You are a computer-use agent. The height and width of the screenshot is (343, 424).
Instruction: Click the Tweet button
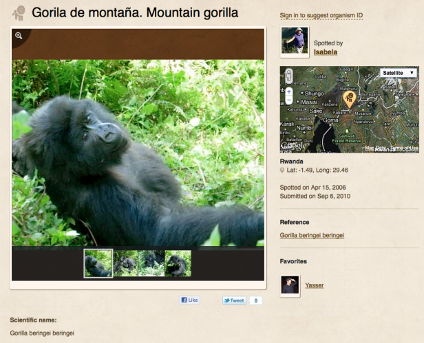pos(234,300)
